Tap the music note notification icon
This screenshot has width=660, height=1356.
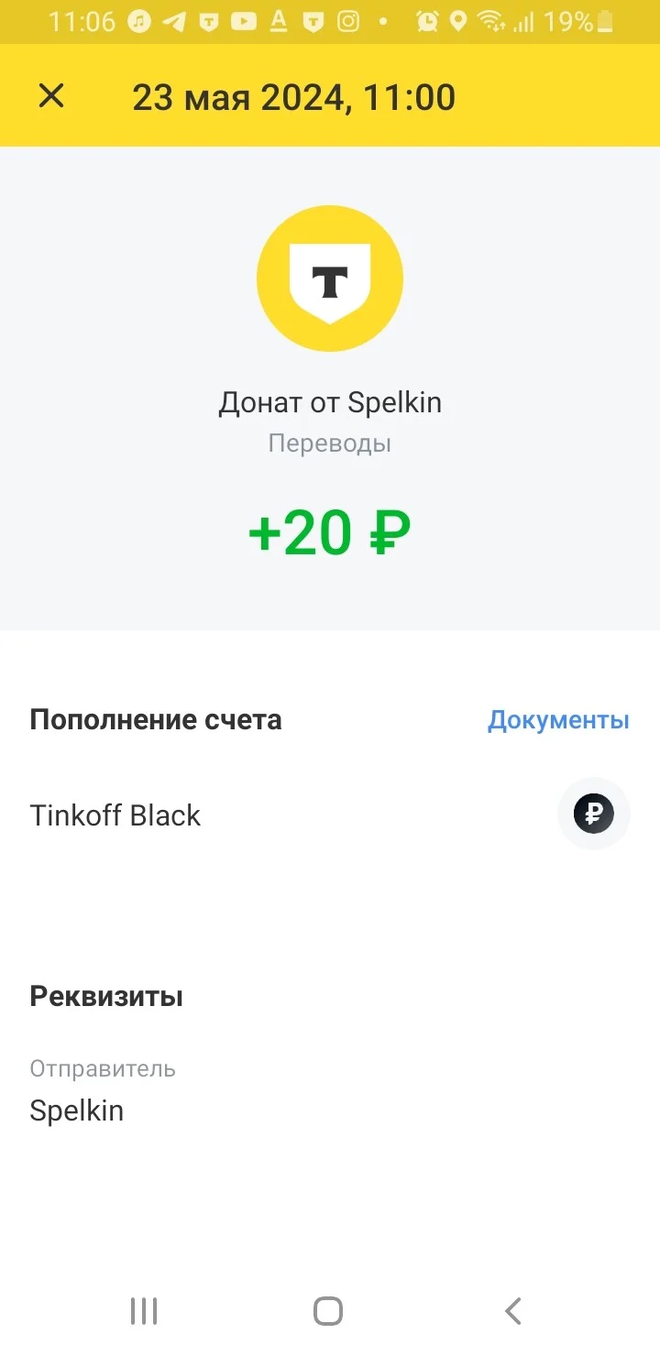coord(139,21)
